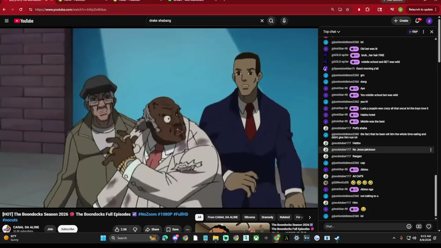
Task: Subscribe to CANAL DA ALINE
Action: (x=68, y=229)
